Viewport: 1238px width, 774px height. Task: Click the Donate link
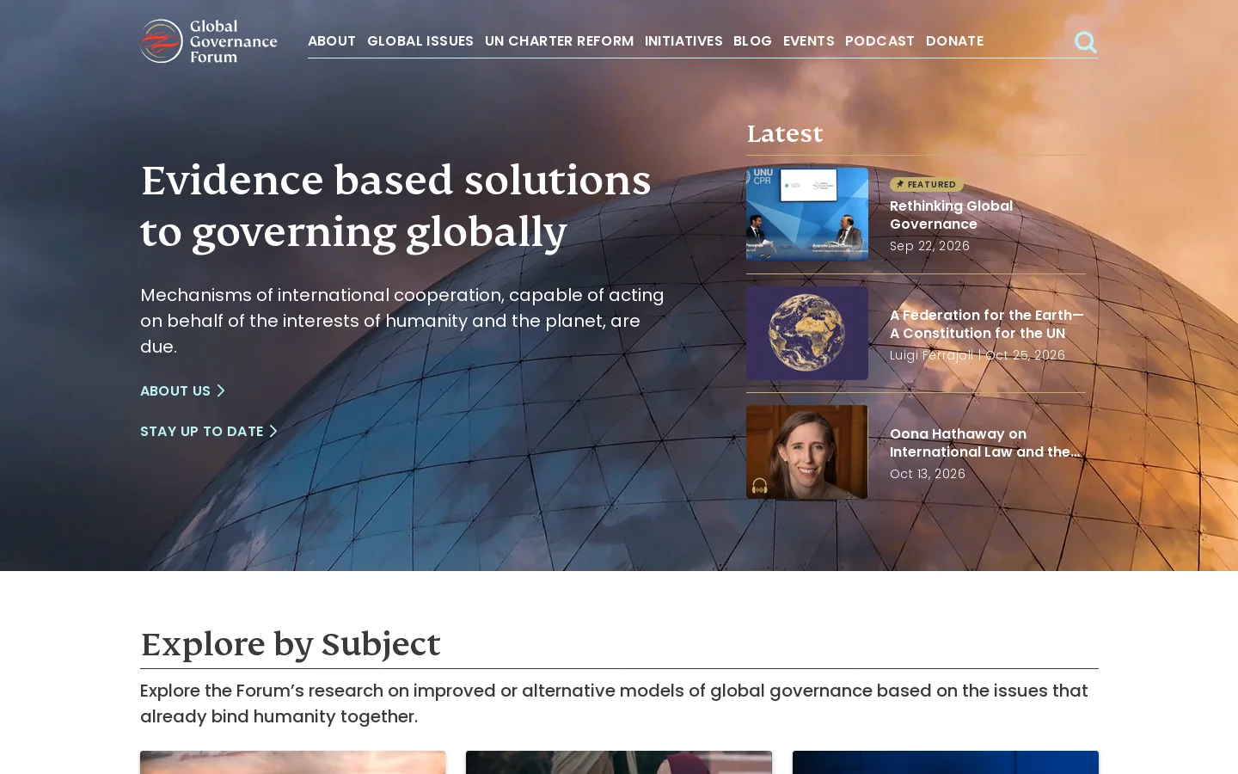(954, 40)
